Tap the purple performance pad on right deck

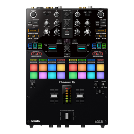coord(100,75)
